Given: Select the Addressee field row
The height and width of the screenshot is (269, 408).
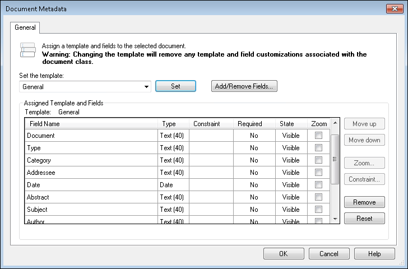Looking at the screenshot, I should tap(90, 173).
